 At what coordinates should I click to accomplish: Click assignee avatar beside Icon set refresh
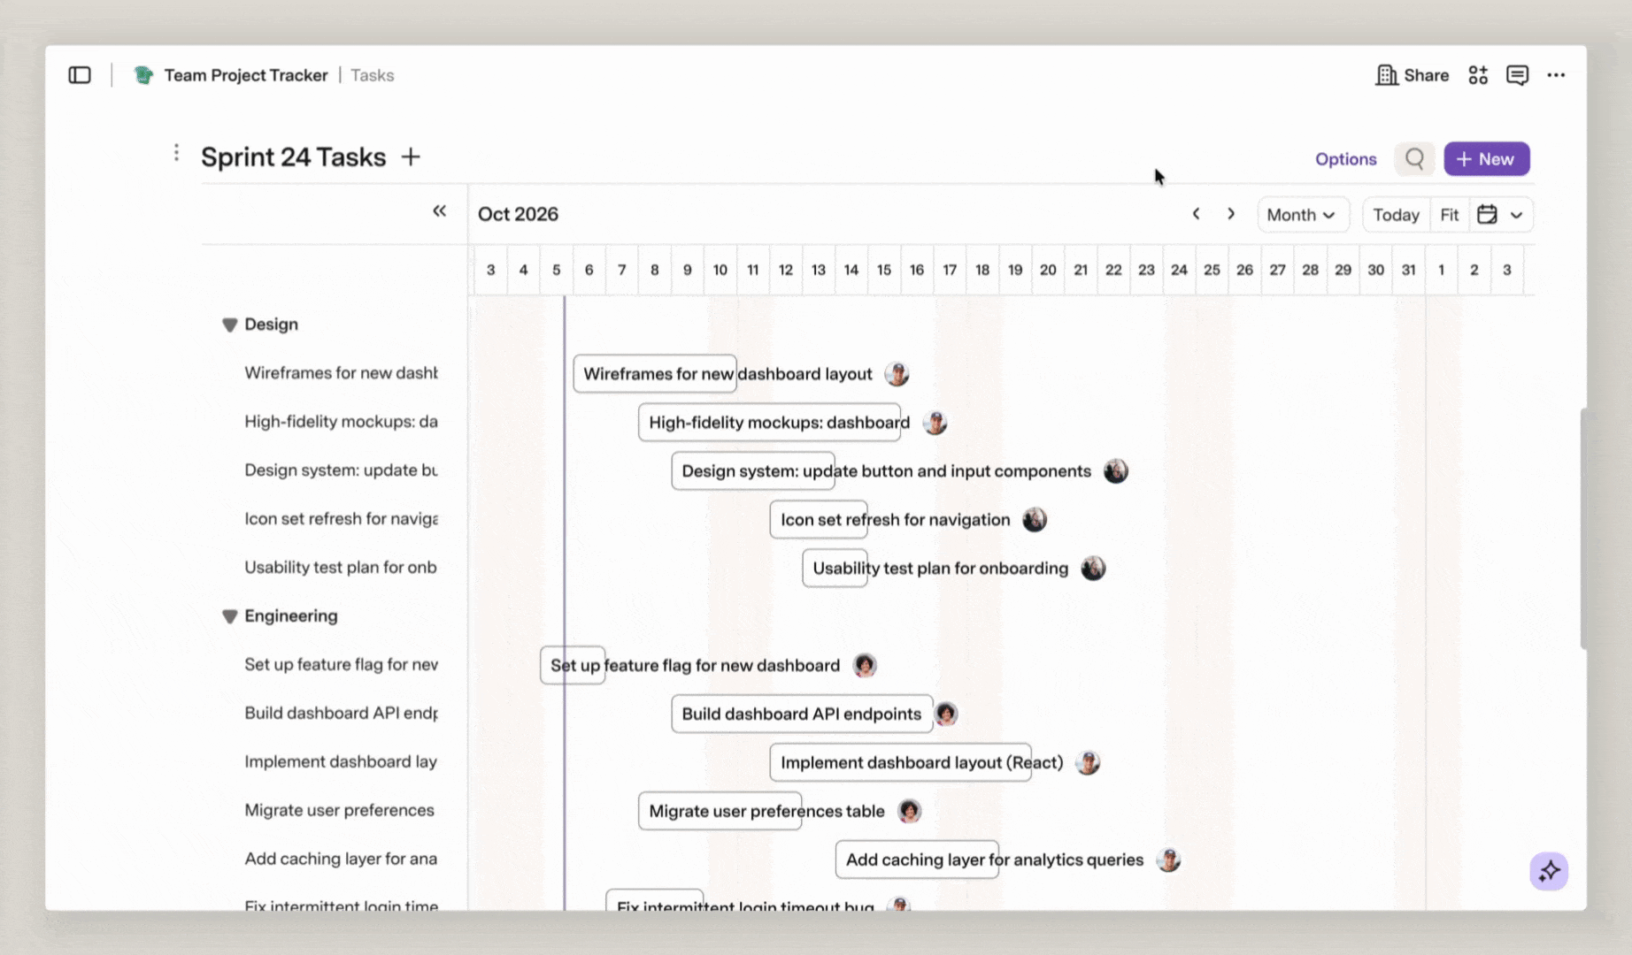1034,520
